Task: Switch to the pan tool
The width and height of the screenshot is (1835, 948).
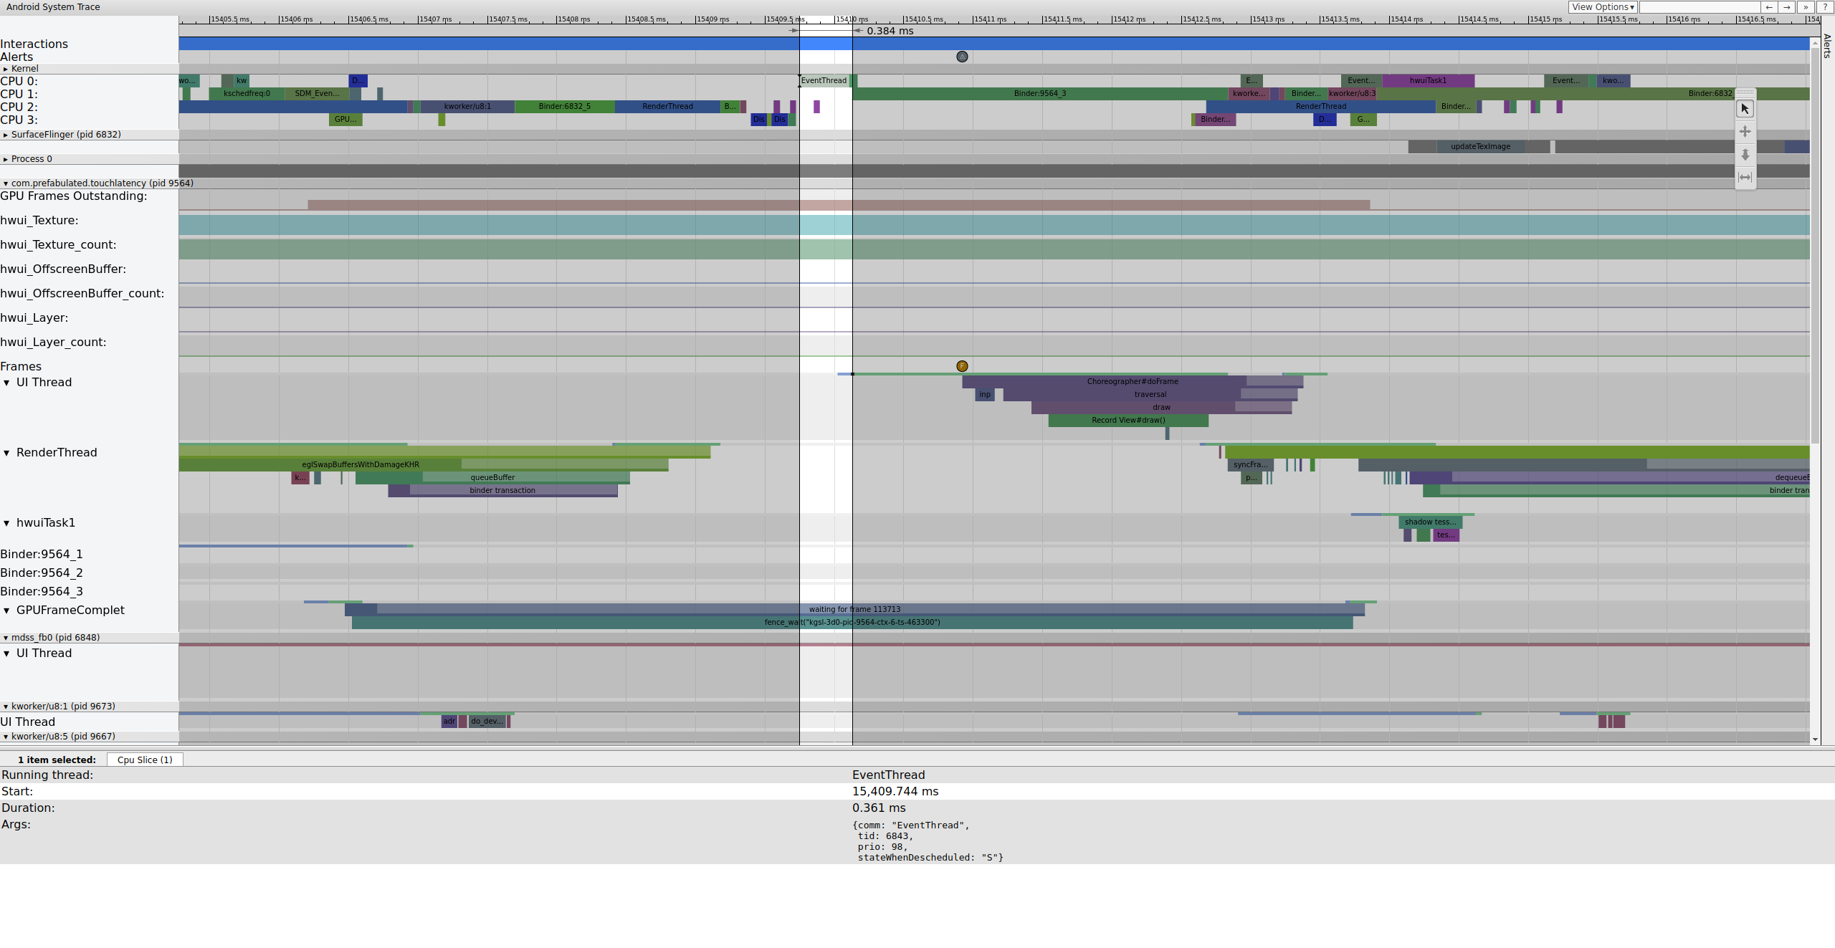Action: tap(1745, 132)
